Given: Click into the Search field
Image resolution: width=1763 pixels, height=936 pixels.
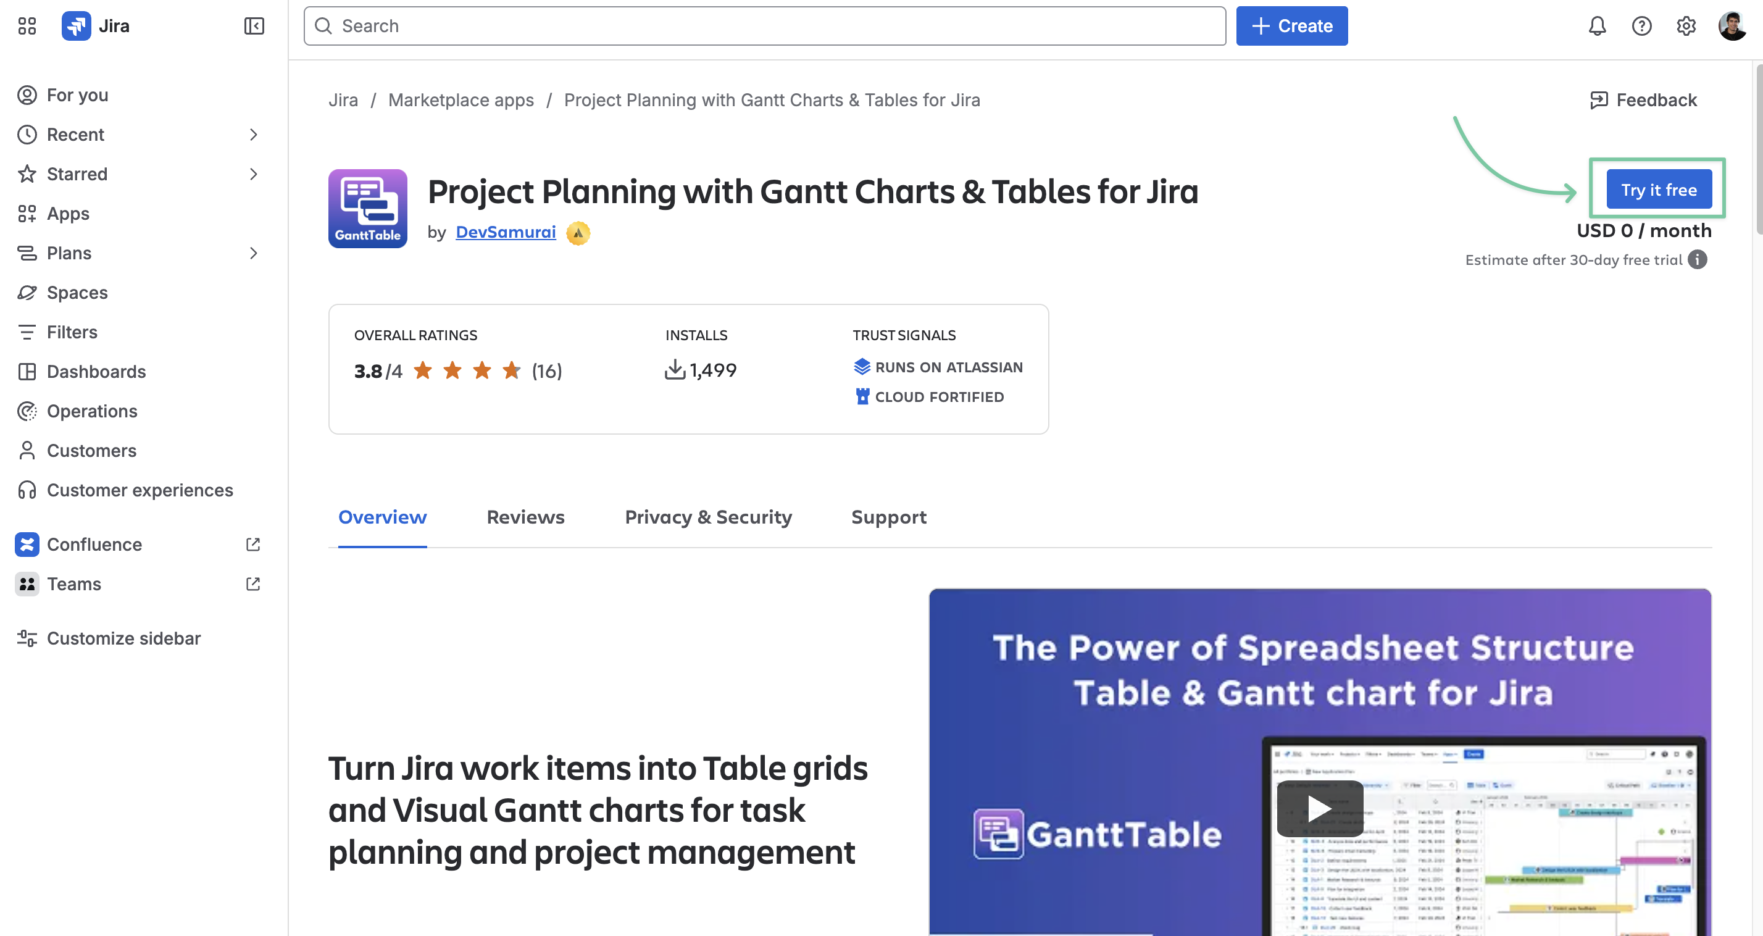Looking at the screenshot, I should (x=764, y=26).
